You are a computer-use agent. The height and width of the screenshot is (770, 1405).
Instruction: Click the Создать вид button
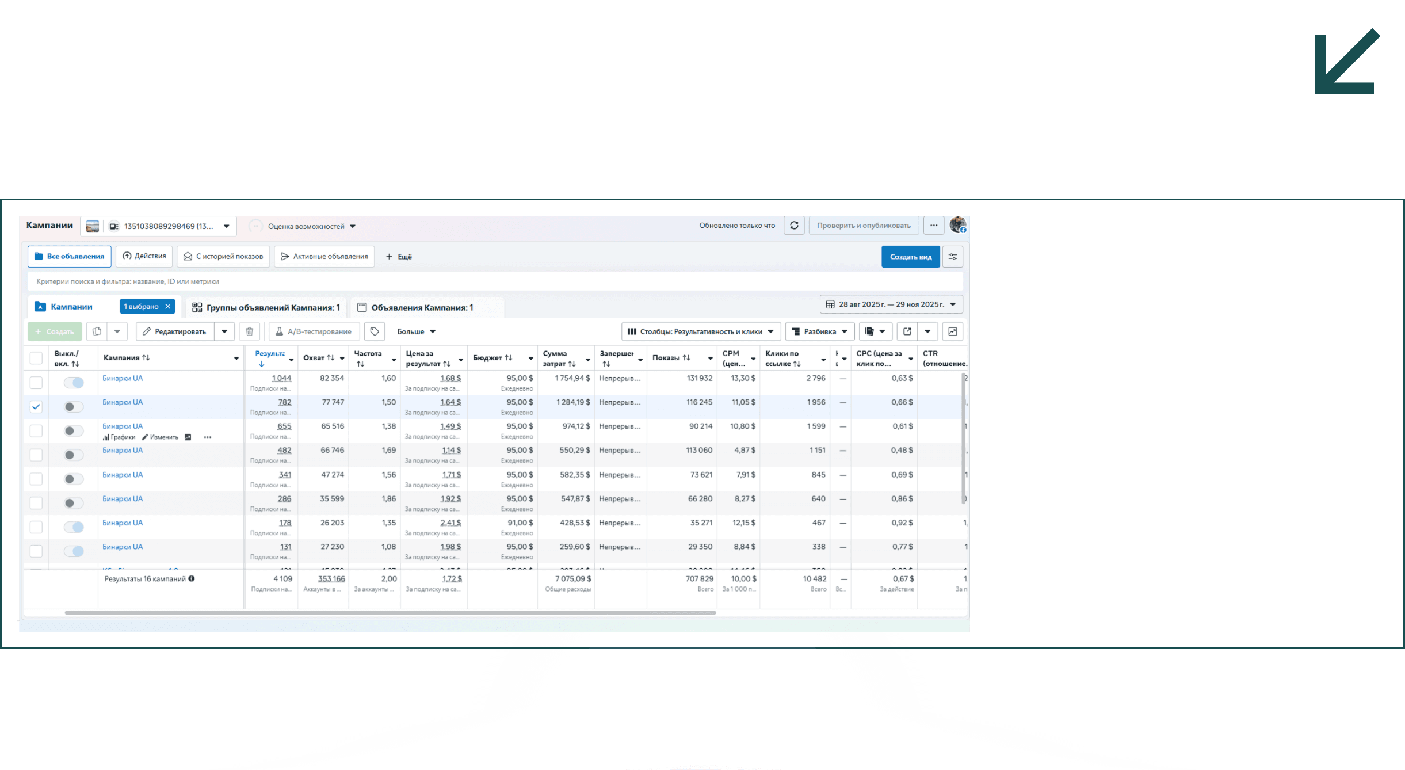pos(911,257)
